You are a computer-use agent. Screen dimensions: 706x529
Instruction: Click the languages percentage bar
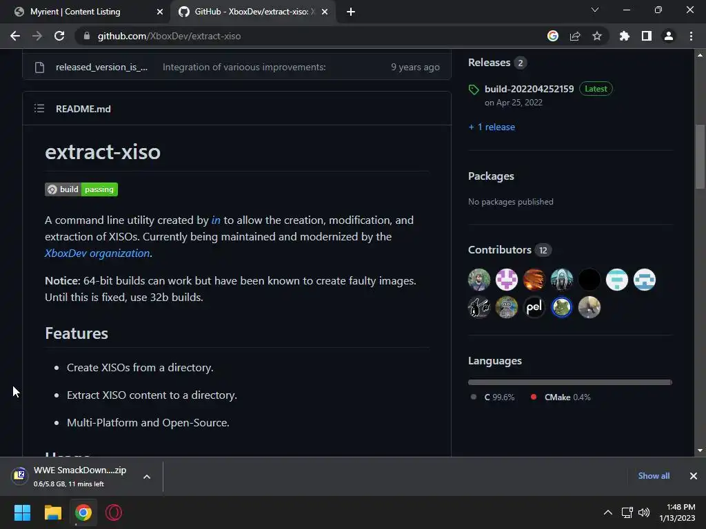pyautogui.click(x=570, y=382)
